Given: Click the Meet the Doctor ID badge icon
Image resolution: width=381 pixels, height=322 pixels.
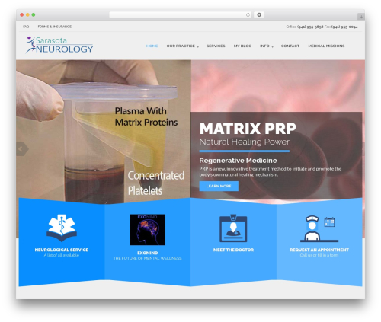Looking at the screenshot, I should (x=233, y=228).
